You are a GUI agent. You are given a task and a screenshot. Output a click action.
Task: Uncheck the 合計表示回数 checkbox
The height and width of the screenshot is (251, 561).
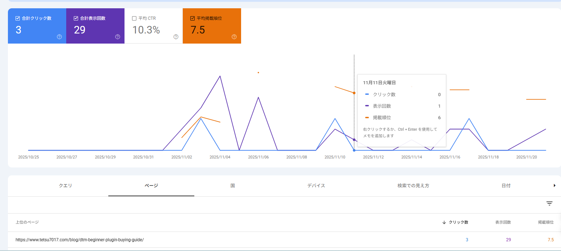(x=76, y=18)
